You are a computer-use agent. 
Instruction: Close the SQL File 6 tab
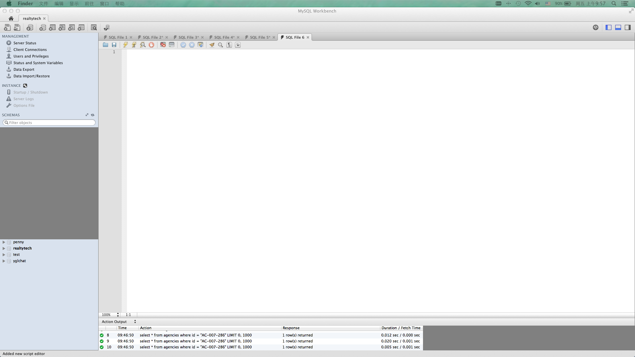[308, 37]
